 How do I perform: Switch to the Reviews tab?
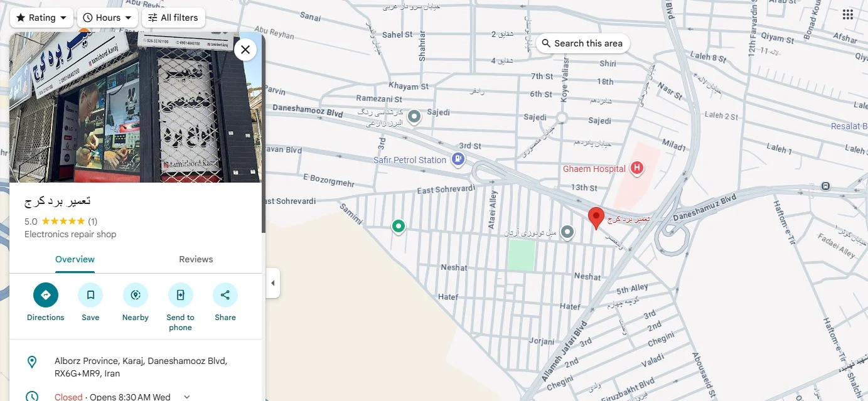pyautogui.click(x=196, y=259)
